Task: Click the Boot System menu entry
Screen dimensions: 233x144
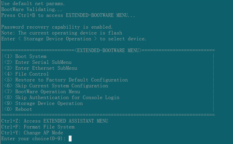Action: (25, 56)
